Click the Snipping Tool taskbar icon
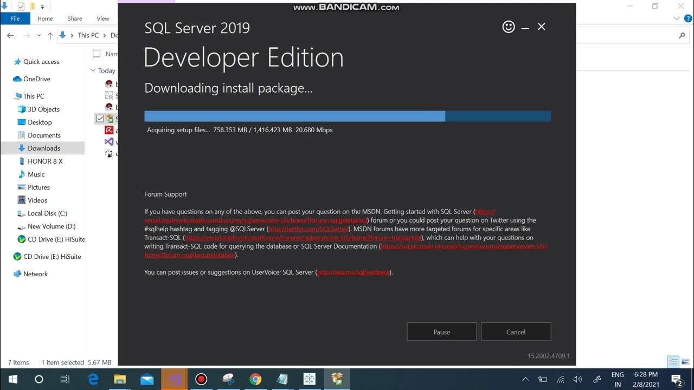This screenshot has width=694, height=390. (228, 379)
